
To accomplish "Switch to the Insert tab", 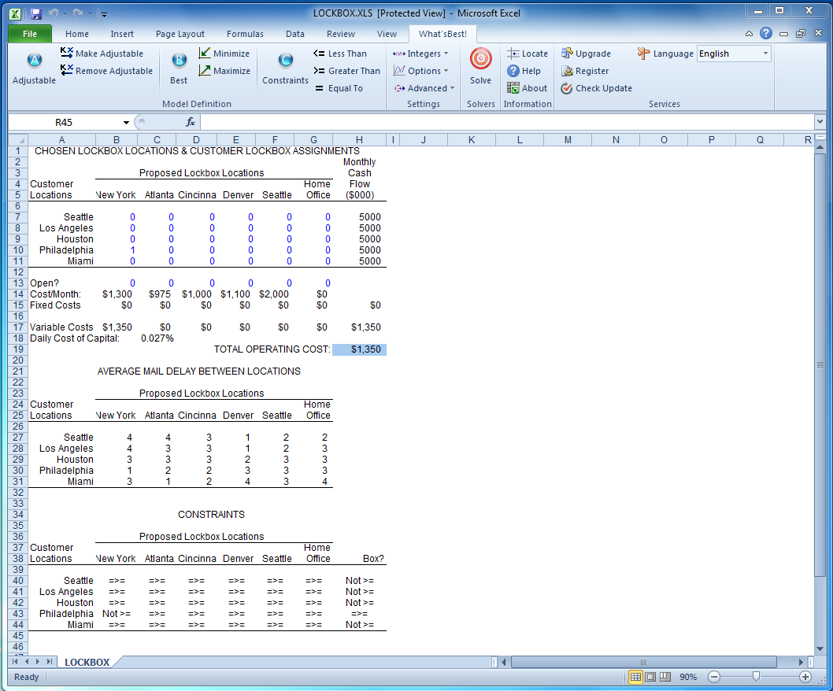I will click(122, 34).
